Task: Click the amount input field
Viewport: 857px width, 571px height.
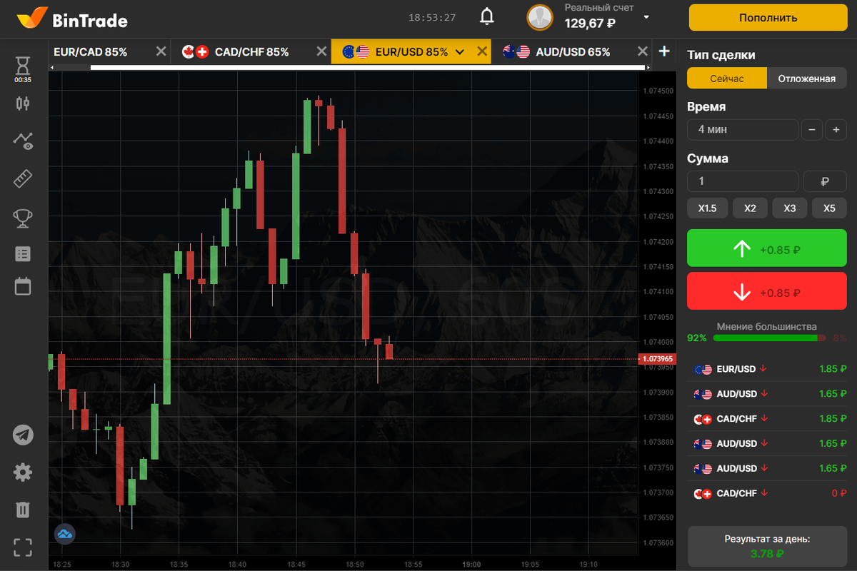Action: (743, 181)
